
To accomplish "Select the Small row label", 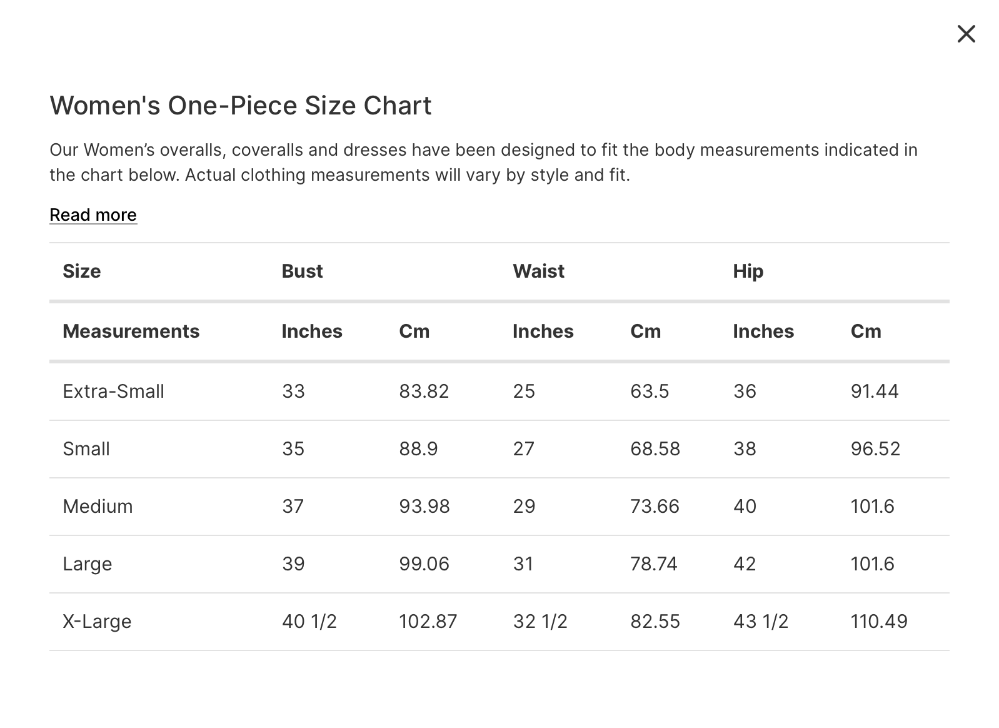I will click(86, 449).
